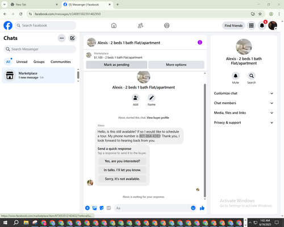Screen dimensions: 284x227
Task: Click the highlighted phone number in message
Action: click(x=150, y=136)
